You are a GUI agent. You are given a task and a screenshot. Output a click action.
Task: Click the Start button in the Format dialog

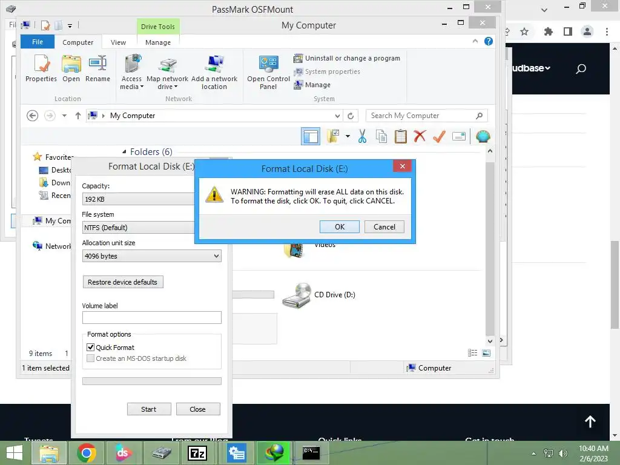pyautogui.click(x=149, y=409)
